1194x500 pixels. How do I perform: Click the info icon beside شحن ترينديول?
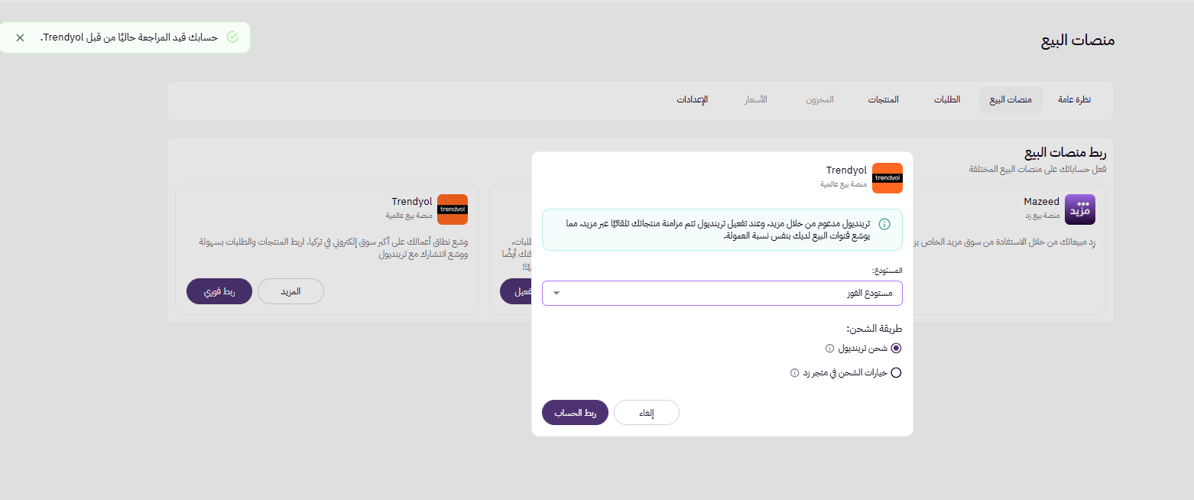[x=829, y=348]
